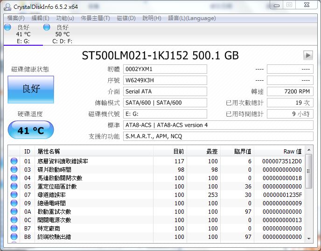Click status circle in row 04

[x=14, y=178]
